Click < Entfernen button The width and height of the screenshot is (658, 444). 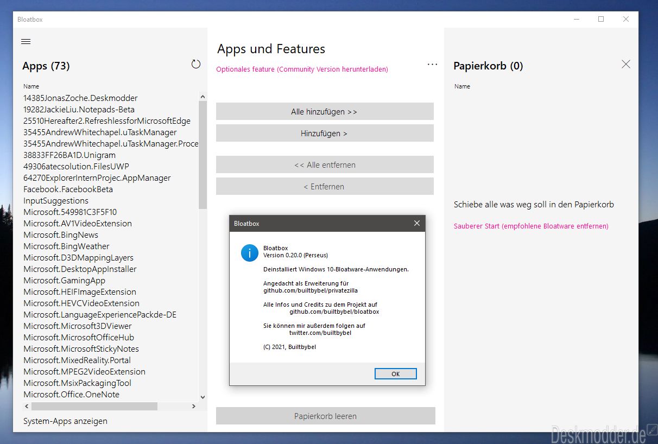point(325,187)
